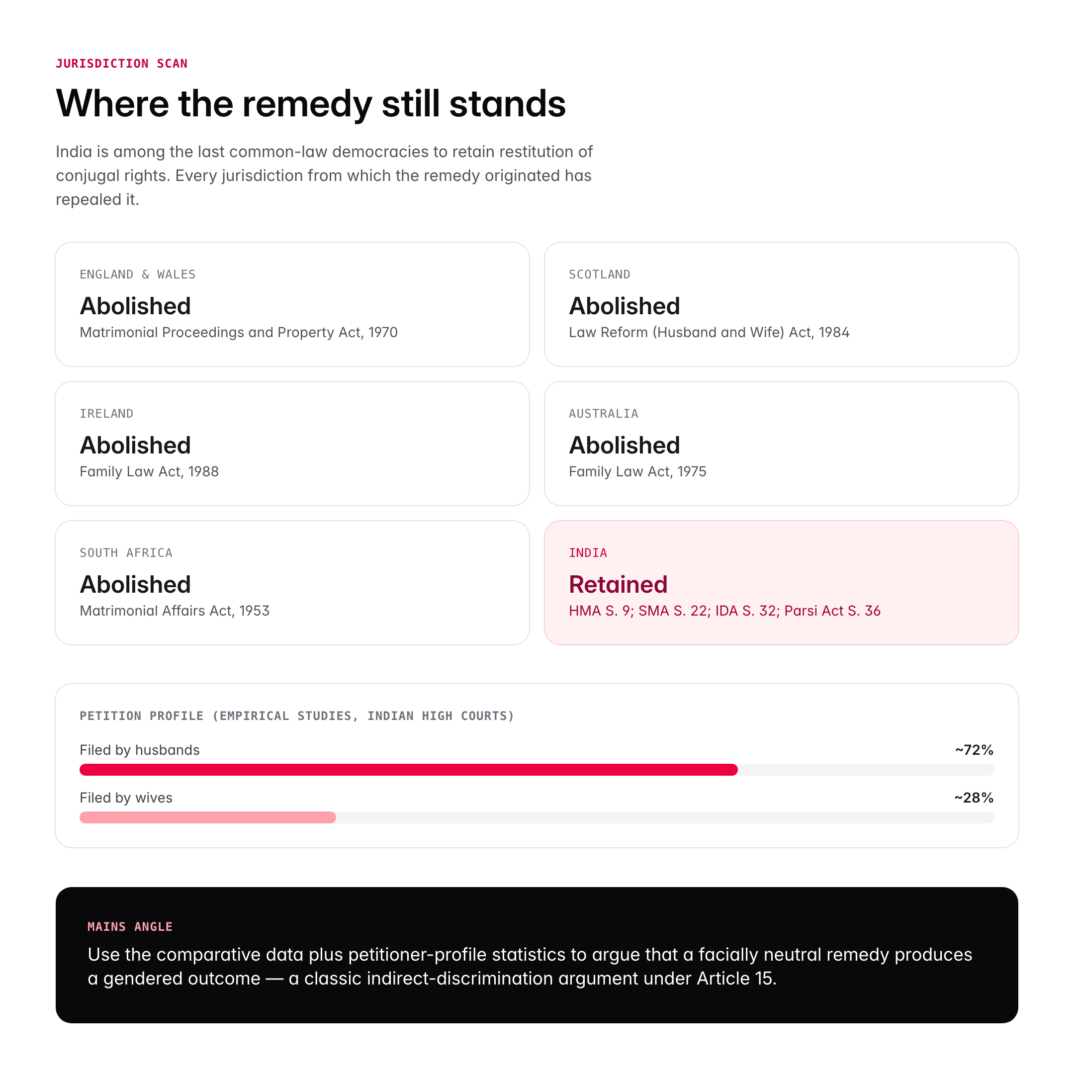Click 'Matrimonial Proceedings and Property Act, 1970' text

point(239,332)
